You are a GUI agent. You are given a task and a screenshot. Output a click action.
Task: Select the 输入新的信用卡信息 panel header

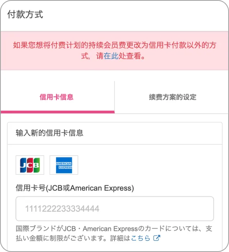pyautogui.click(x=115, y=133)
